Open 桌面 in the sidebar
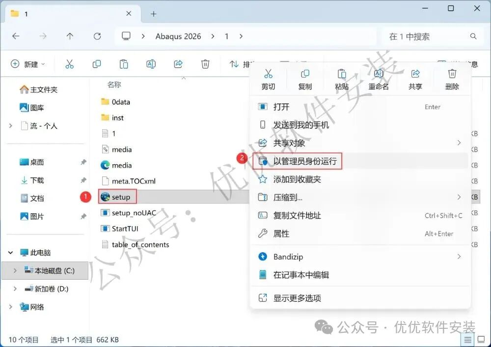This screenshot has width=491, height=347. 31,162
